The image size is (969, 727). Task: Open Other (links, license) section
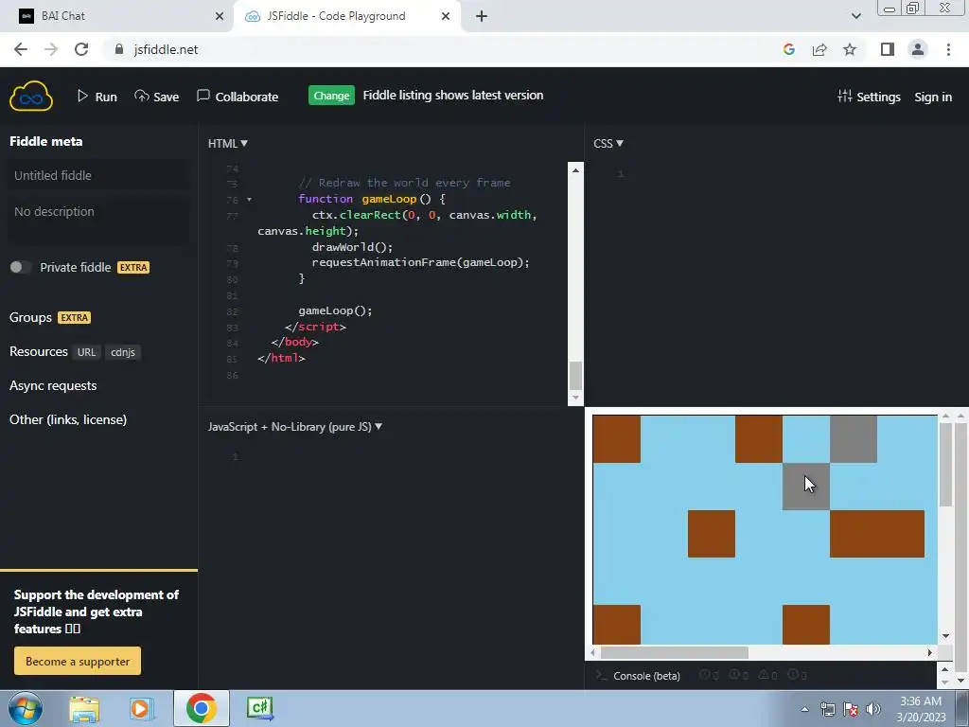click(x=68, y=419)
